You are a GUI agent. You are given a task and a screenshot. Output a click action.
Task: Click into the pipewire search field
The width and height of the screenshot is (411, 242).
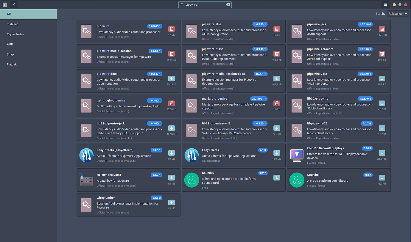[205, 5]
